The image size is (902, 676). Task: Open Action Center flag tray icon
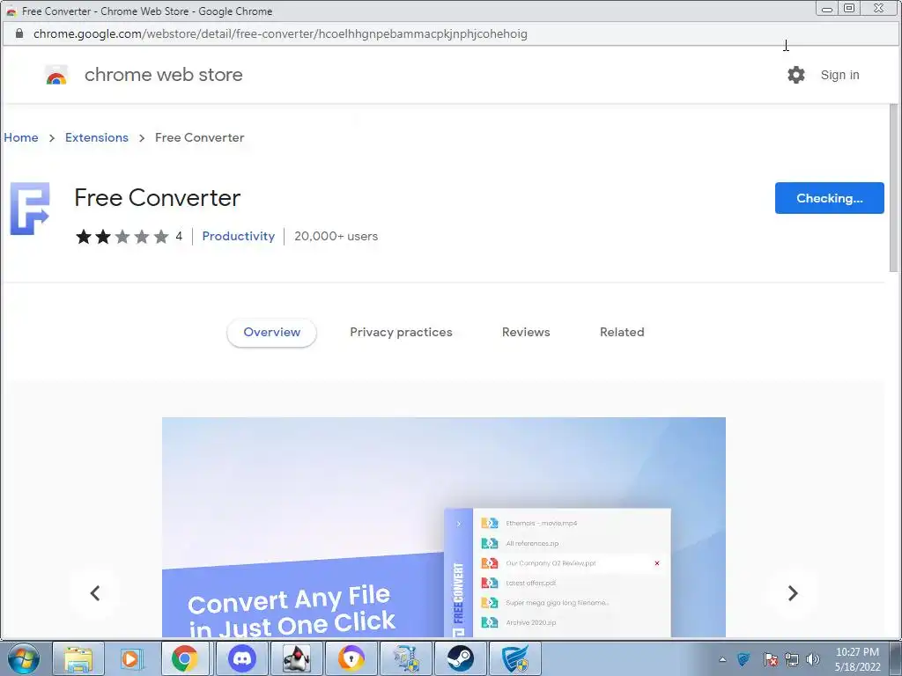pyautogui.click(x=770, y=659)
